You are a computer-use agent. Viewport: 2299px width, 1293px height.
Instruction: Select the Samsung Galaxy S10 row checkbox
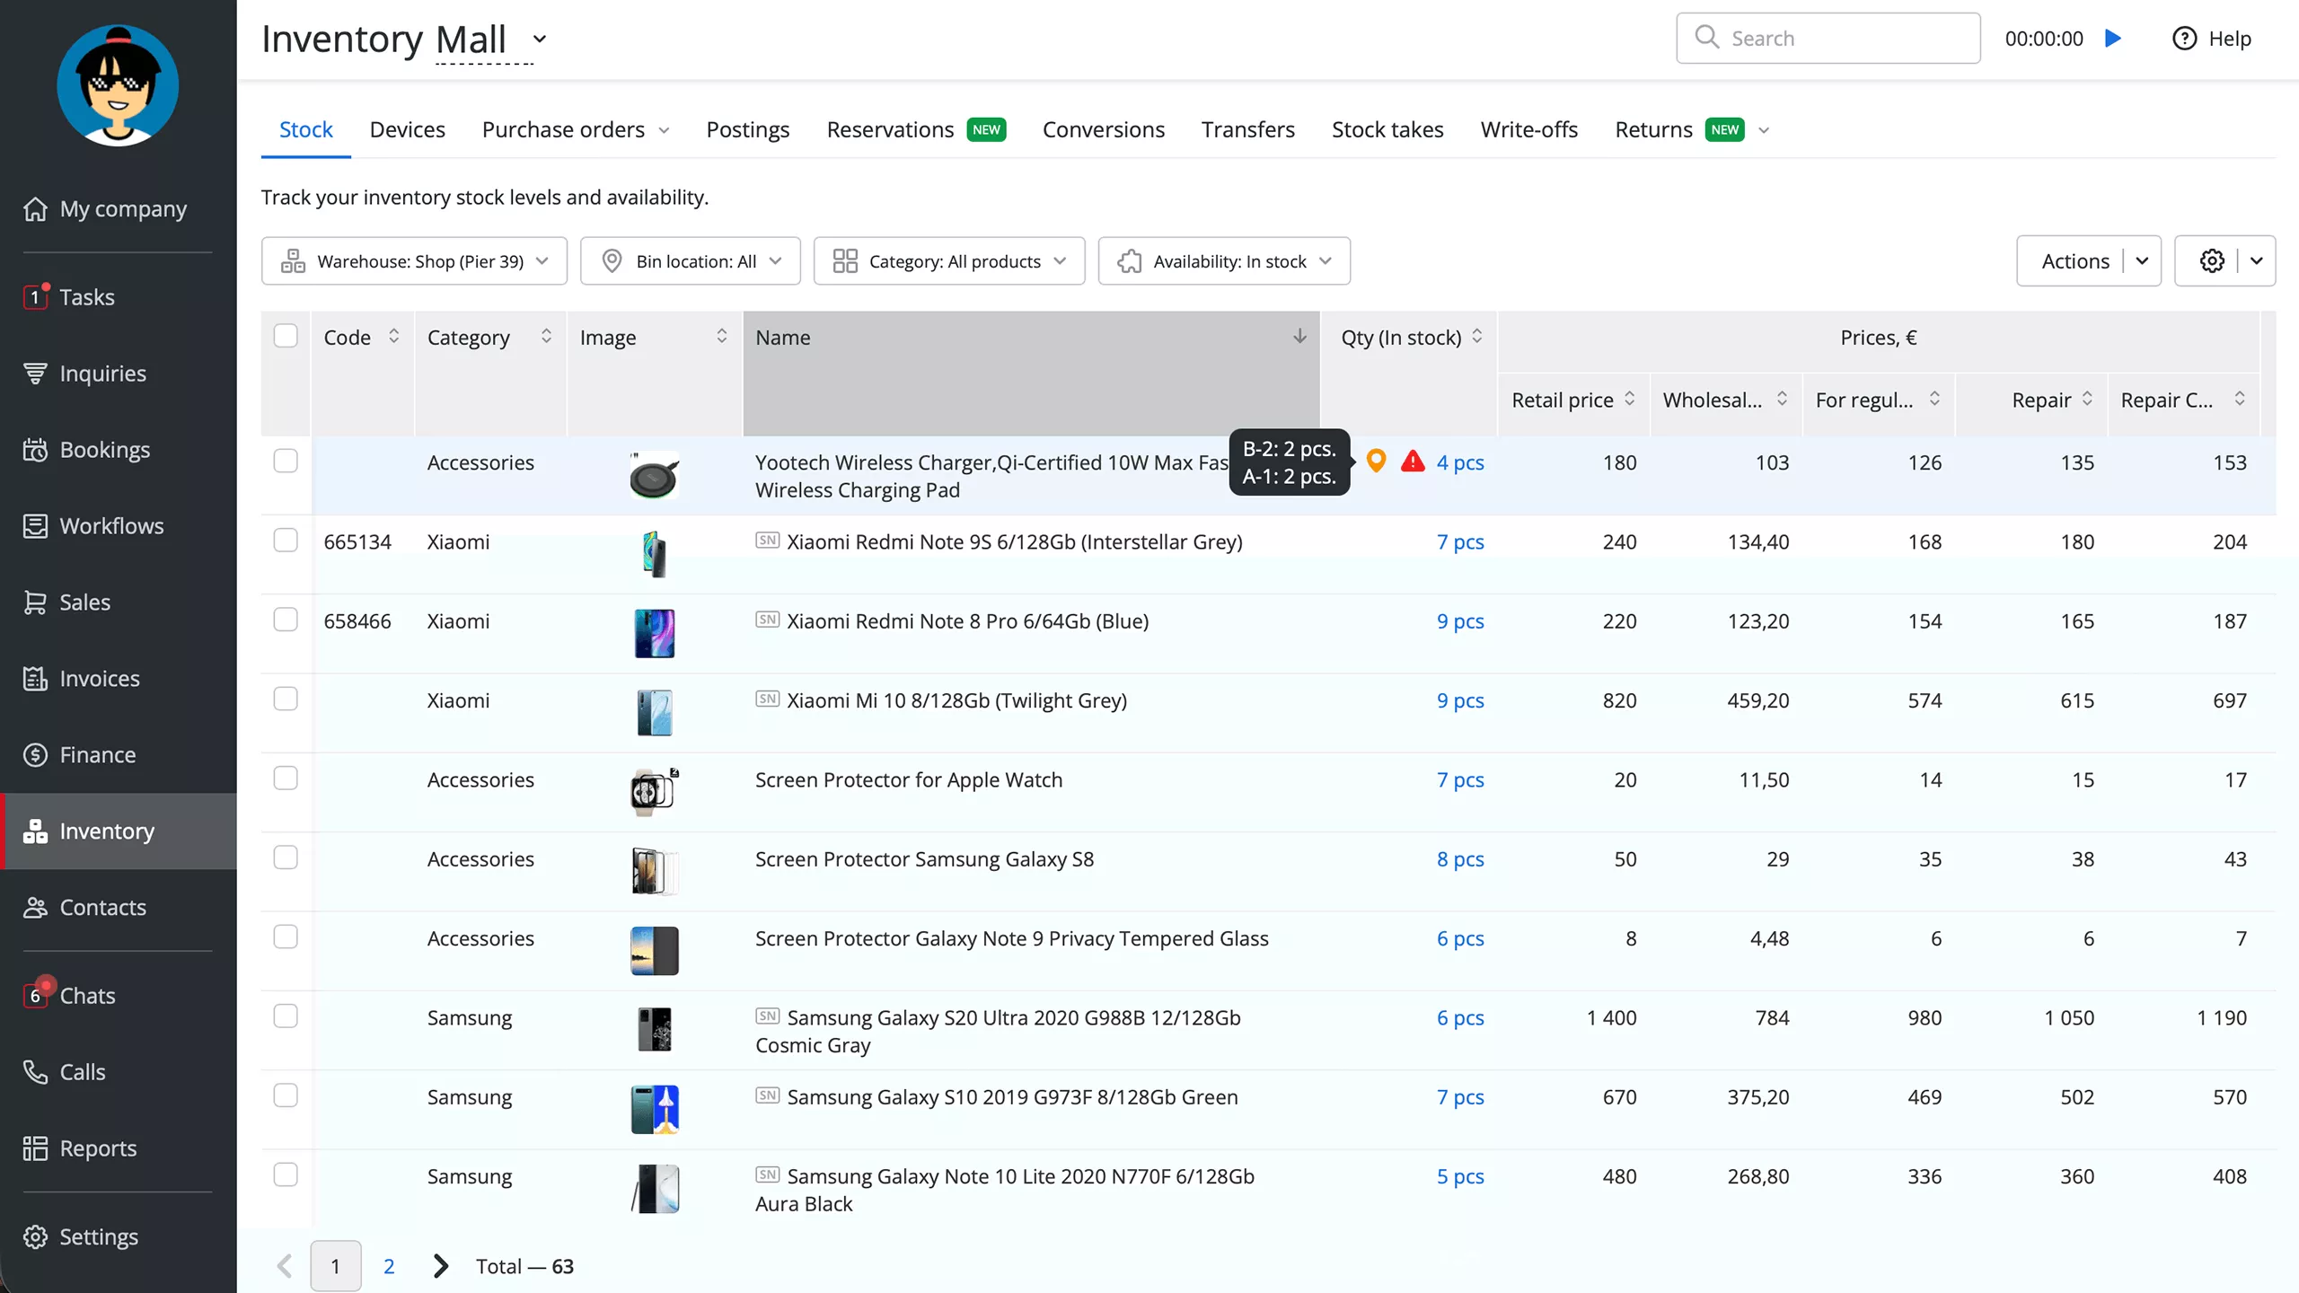[x=286, y=1095]
